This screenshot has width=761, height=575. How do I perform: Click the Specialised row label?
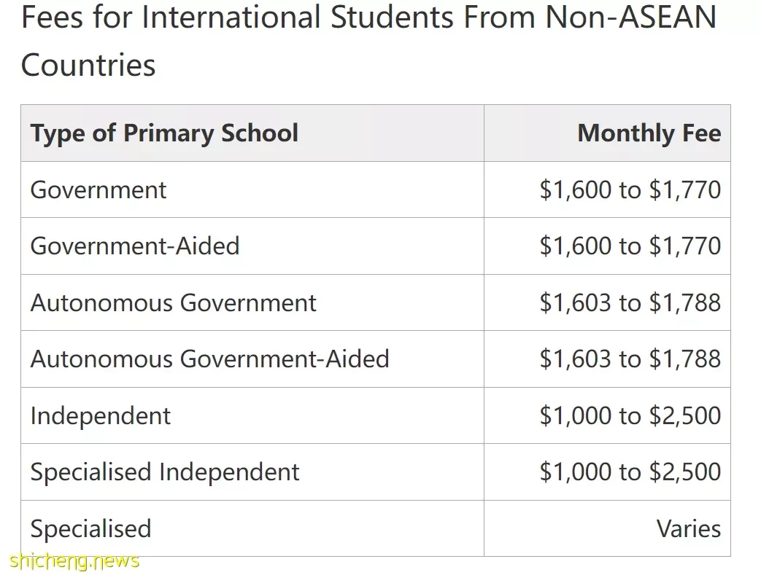[x=90, y=528]
